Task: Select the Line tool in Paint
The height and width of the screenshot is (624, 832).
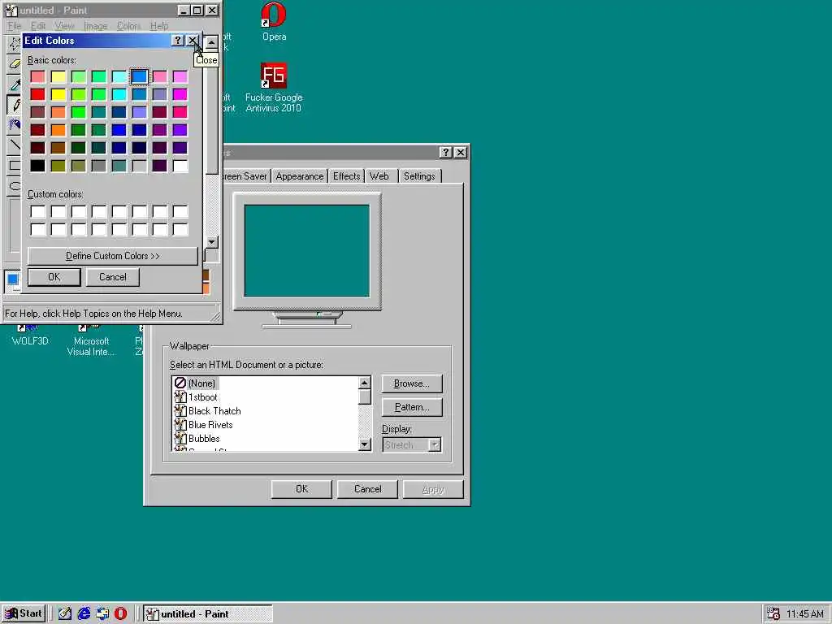Action: [x=15, y=145]
